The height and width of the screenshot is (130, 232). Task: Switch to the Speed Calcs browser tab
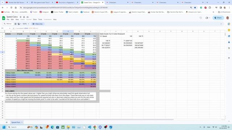92,3
